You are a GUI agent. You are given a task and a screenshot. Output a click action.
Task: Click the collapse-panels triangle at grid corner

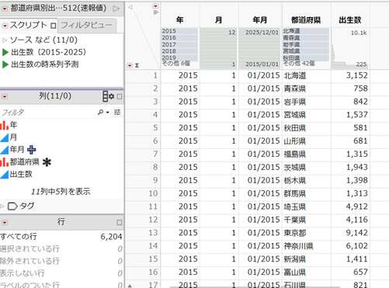pos(130,7)
